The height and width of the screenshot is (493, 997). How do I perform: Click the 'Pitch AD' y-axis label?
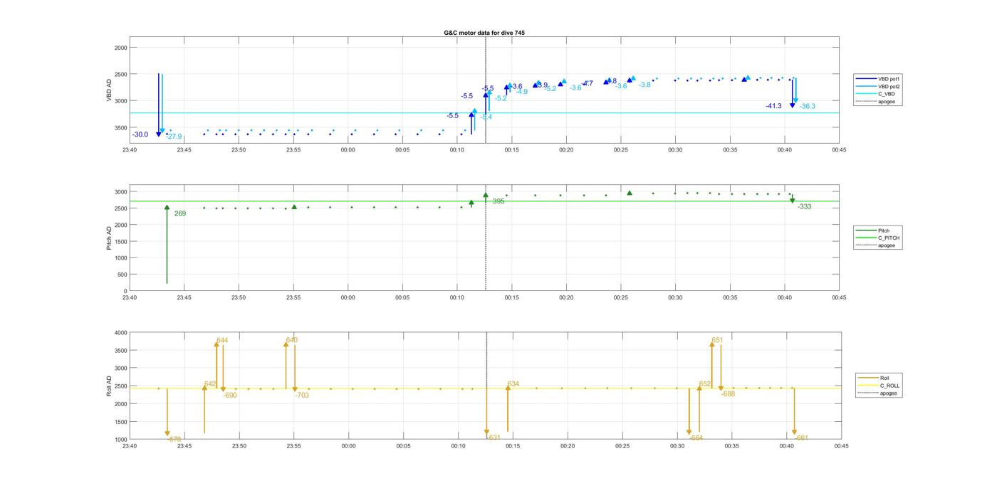click(110, 238)
